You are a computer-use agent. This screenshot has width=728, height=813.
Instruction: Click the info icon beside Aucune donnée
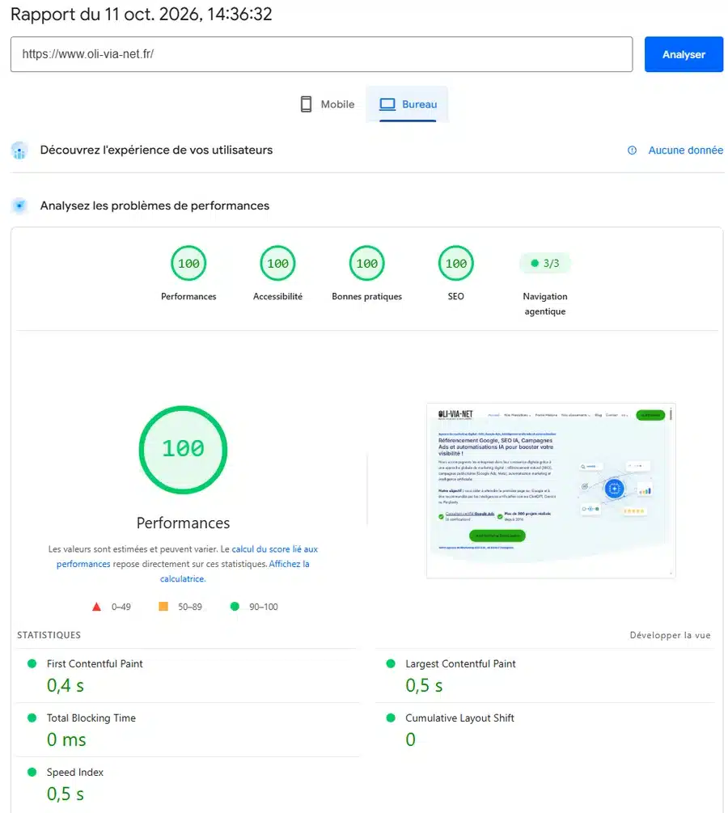pos(632,150)
